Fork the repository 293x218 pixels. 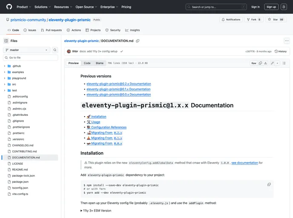(254, 20)
